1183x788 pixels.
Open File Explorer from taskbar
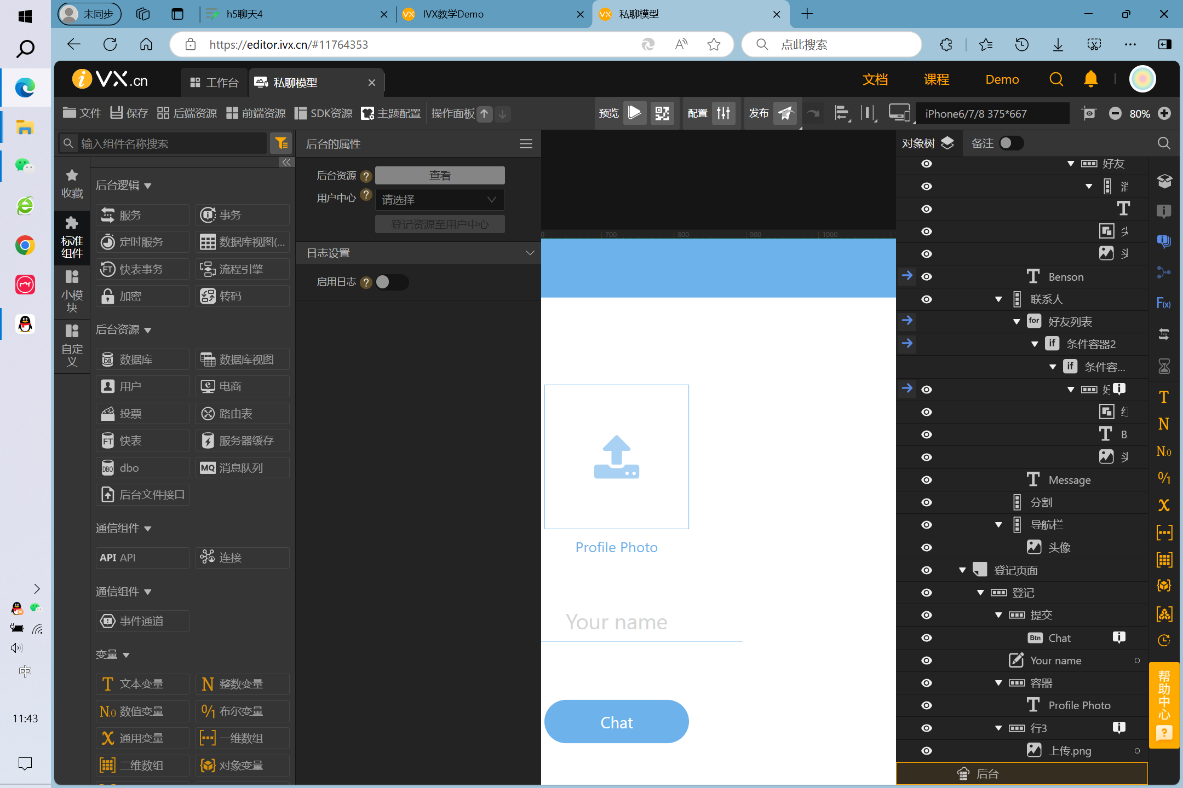point(25,127)
